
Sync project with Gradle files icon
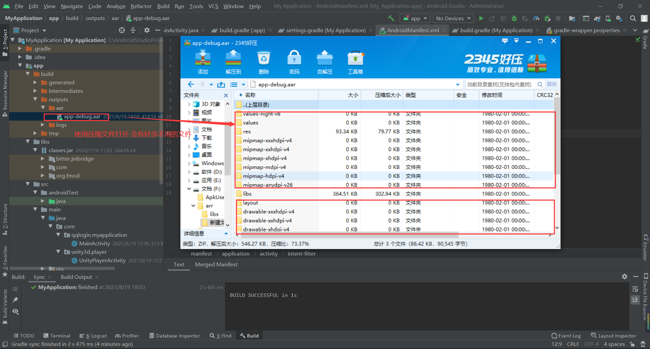point(597,18)
